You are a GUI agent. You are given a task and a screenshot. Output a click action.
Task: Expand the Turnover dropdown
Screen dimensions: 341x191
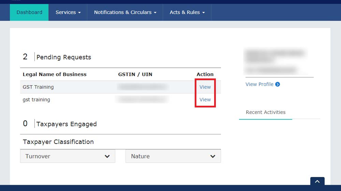(68, 156)
